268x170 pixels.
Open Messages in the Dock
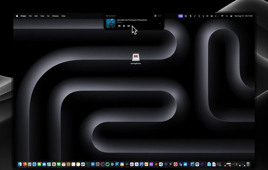tap(39, 164)
